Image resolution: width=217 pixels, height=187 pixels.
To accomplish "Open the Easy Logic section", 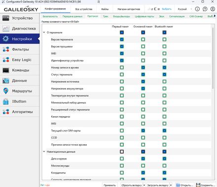I will pyautogui.click(x=20, y=60).
